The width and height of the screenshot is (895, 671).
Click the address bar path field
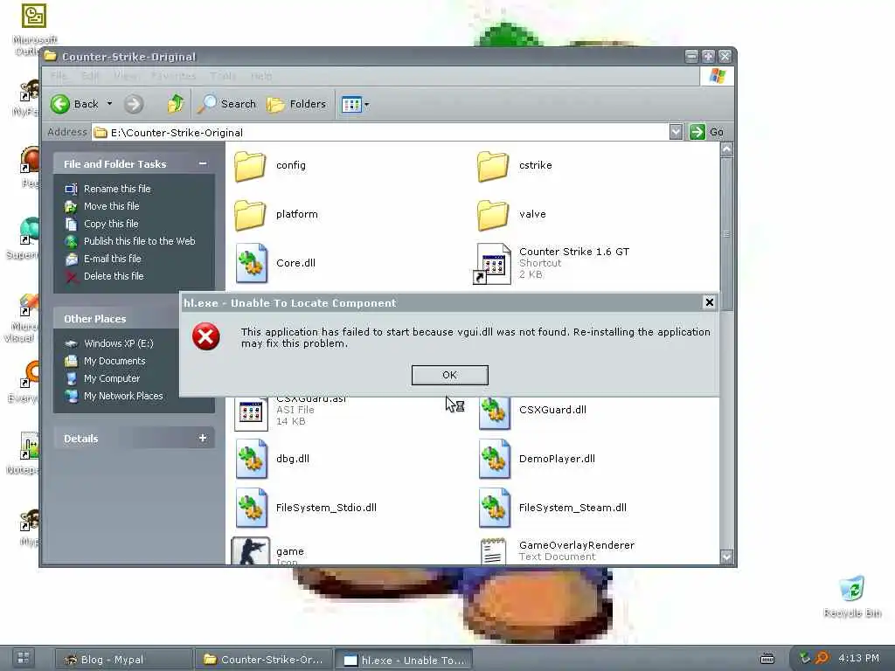point(380,133)
